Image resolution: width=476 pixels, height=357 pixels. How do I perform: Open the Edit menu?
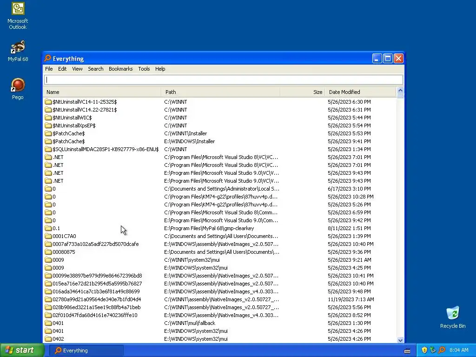62,69
